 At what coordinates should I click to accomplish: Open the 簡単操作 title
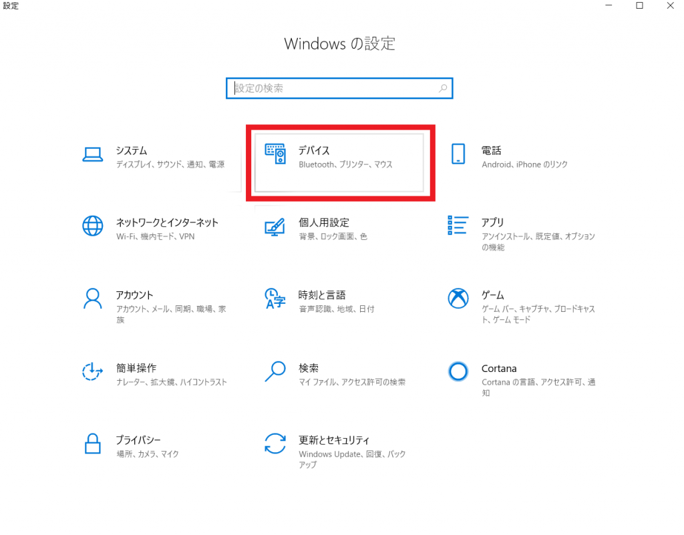(x=136, y=368)
